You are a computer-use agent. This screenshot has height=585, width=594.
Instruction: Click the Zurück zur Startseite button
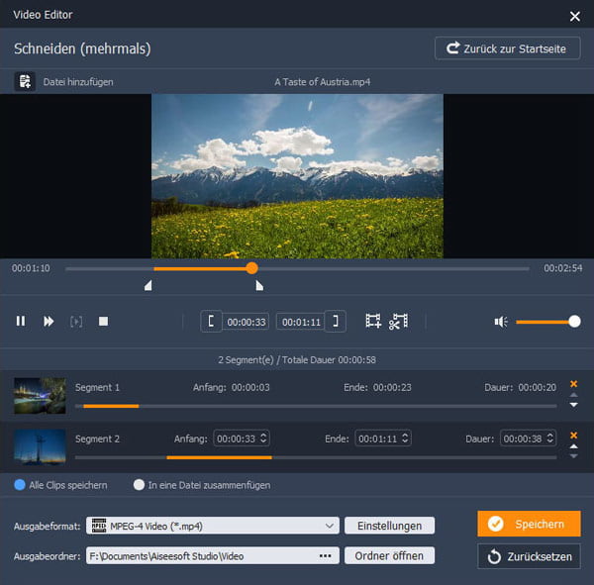pyautogui.click(x=507, y=49)
